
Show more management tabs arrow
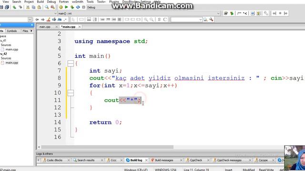31,31
